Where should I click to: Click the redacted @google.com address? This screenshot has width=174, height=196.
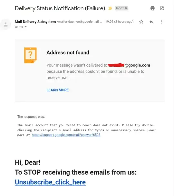(129, 65)
